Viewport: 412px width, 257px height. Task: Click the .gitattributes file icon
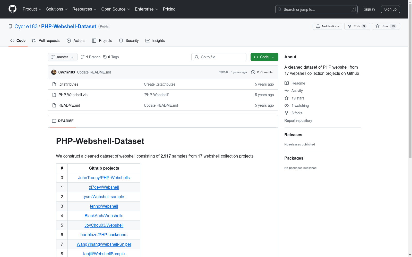[x=54, y=84]
